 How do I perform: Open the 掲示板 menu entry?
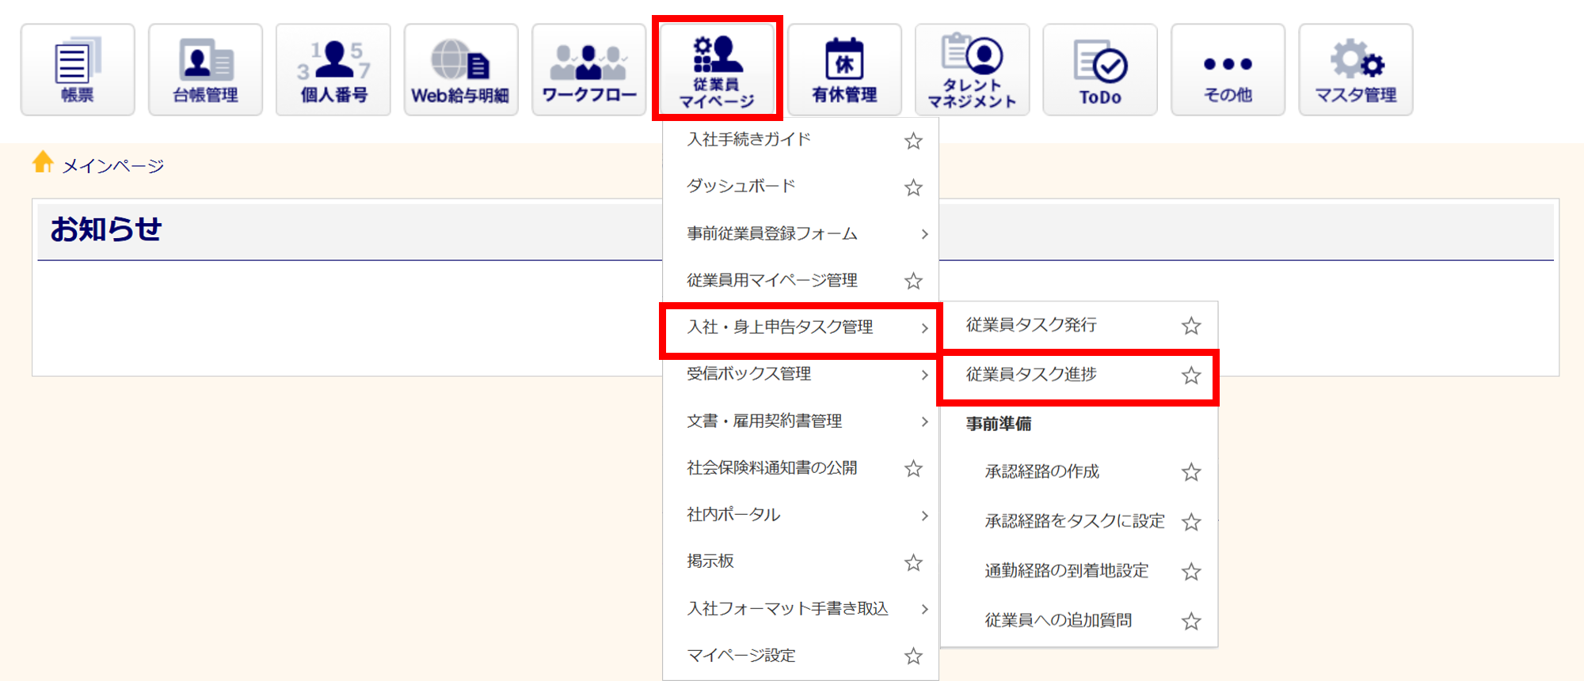(x=710, y=562)
